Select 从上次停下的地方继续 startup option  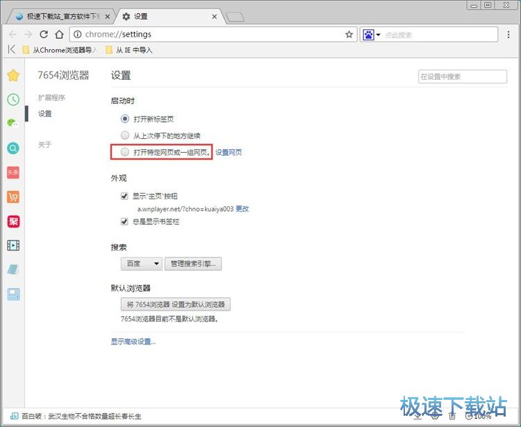[x=125, y=135]
